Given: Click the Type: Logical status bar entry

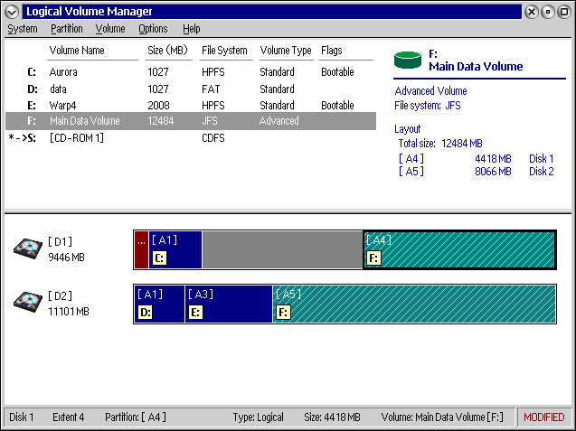Looking at the screenshot, I should [259, 417].
